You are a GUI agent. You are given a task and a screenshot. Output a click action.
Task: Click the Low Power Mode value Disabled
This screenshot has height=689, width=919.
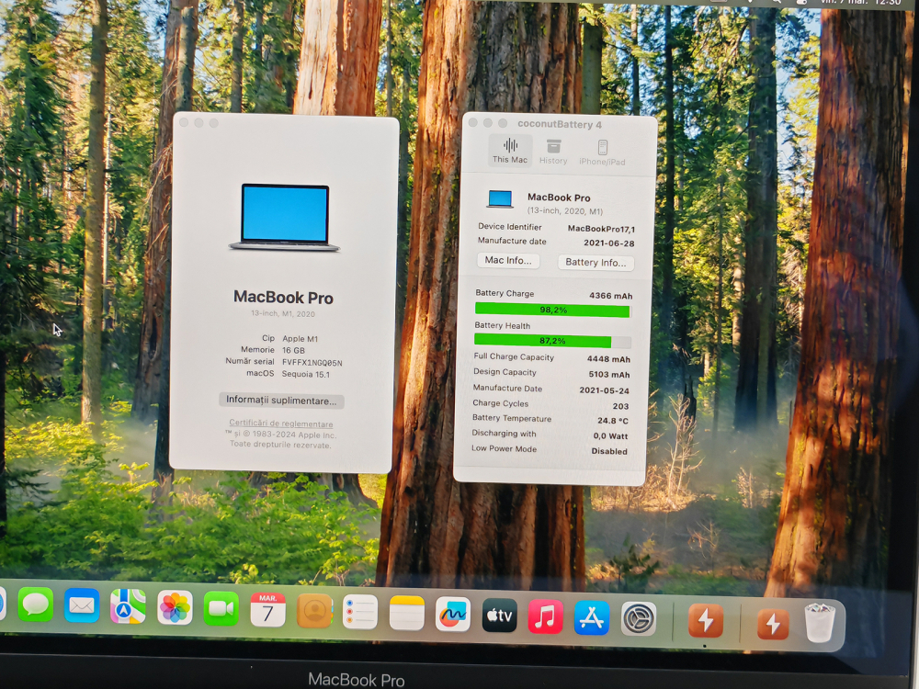tap(609, 451)
